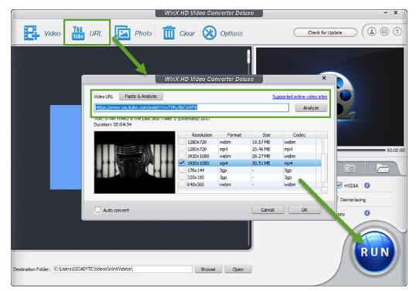This screenshot has width=416, height=291.
Task: Enable the Auto convert checkbox
Action: pos(97,210)
